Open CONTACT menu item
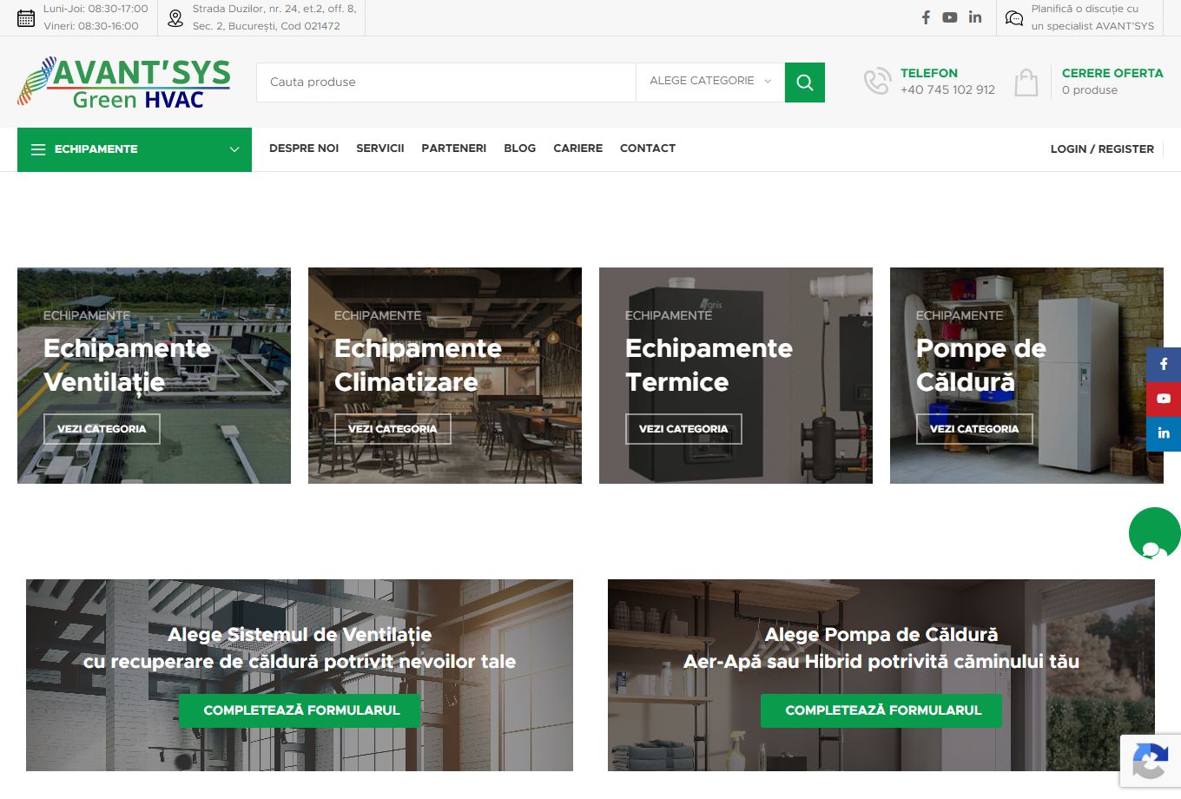The width and height of the screenshot is (1181, 799). [x=648, y=149]
